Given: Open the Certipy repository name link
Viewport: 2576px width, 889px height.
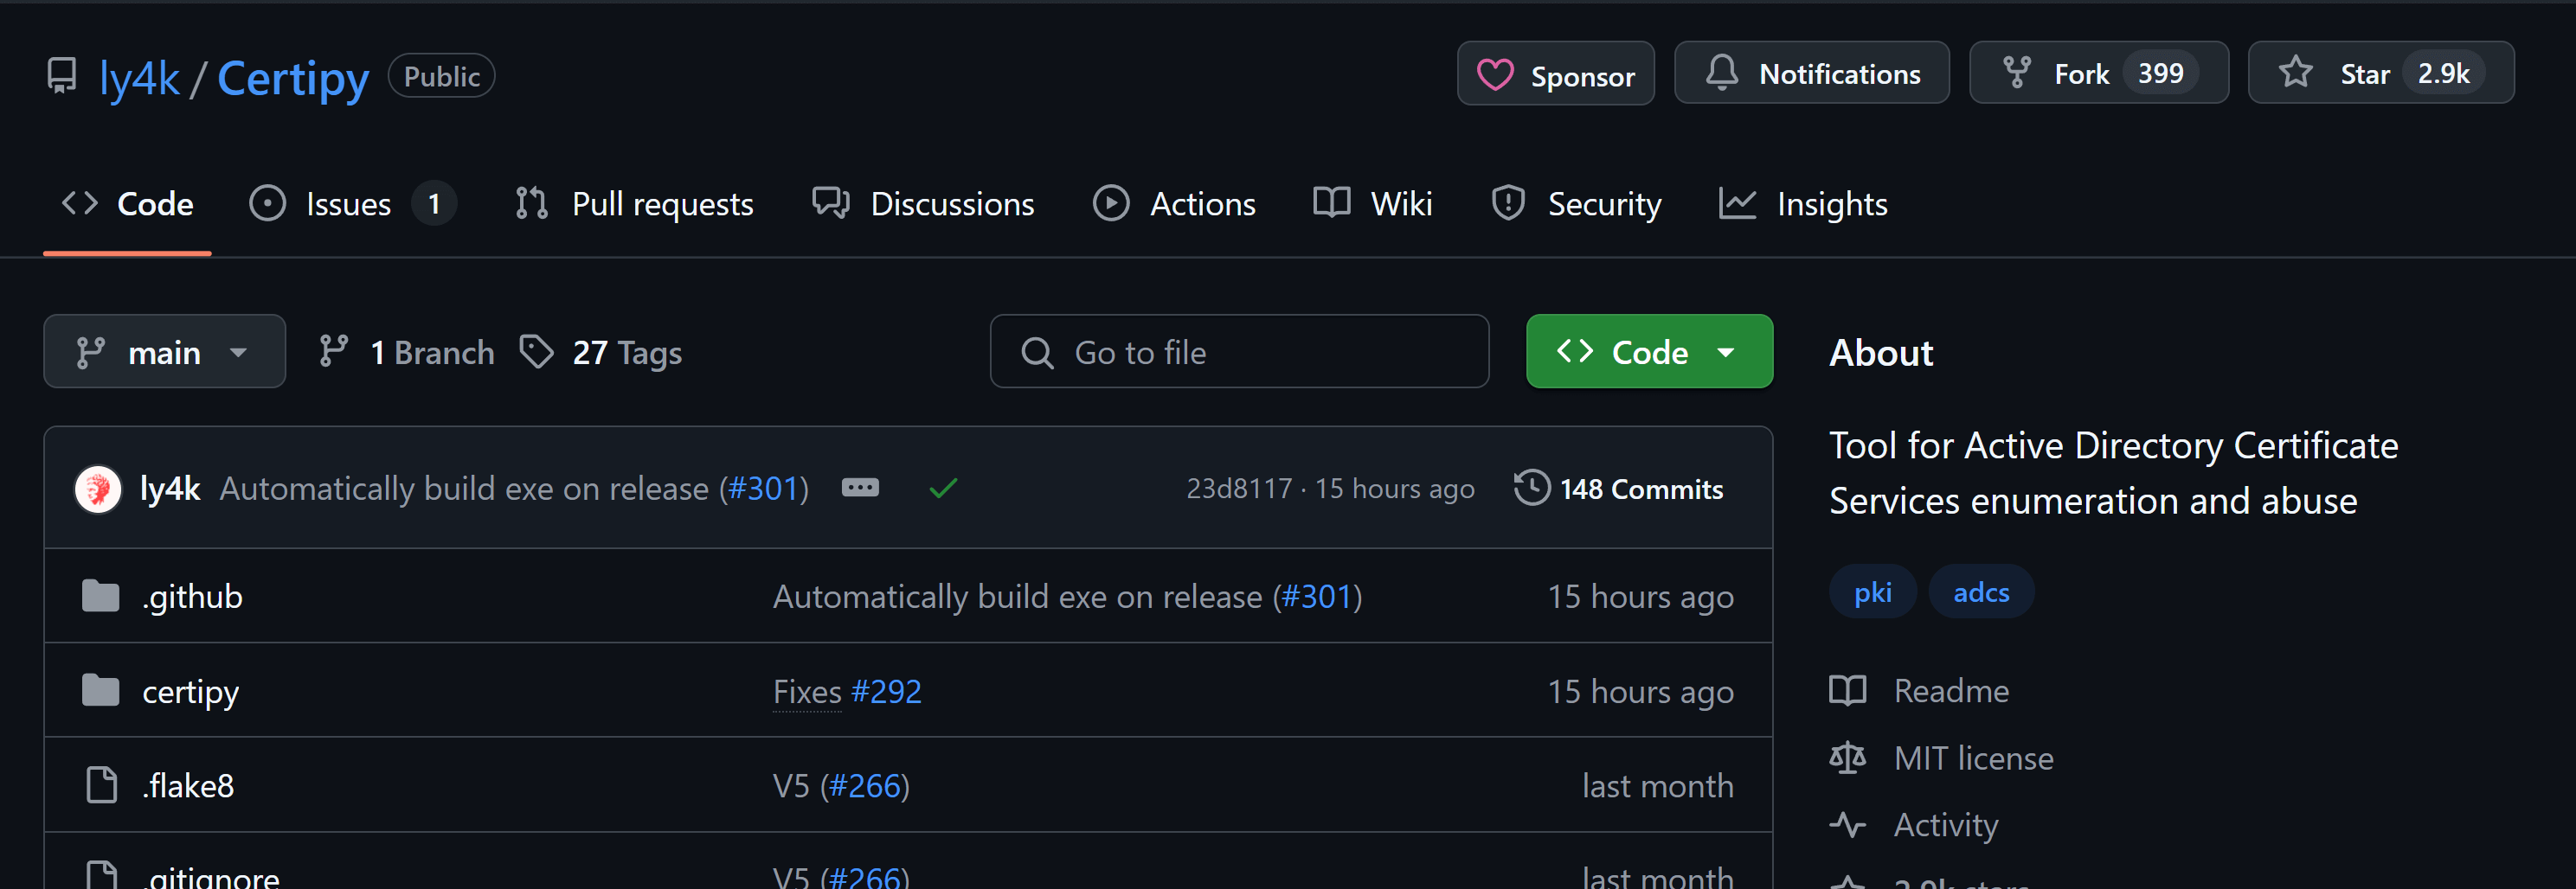Looking at the screenshot, I should 293,78.
